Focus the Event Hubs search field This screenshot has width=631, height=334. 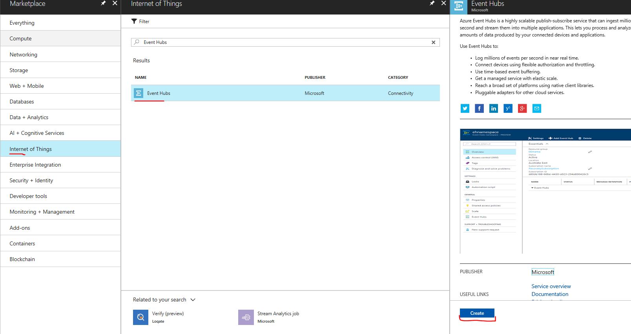(x=285, y=42)
